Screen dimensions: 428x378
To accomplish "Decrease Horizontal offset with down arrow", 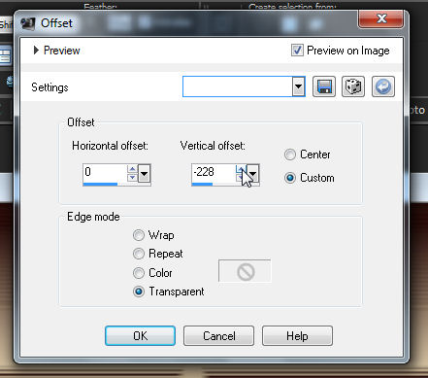I will coord(132,178).
